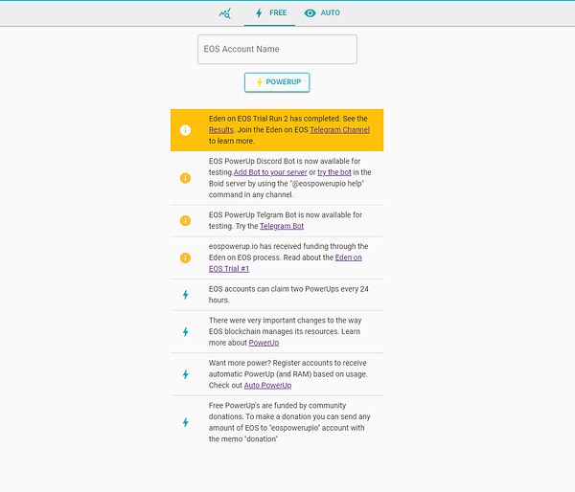Click bolt icon beside Want more power notice
The width and height of the screenshot is (575, 492).
click(186, 374)
